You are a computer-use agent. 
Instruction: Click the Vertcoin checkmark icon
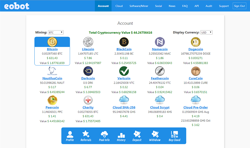[124, 71]
